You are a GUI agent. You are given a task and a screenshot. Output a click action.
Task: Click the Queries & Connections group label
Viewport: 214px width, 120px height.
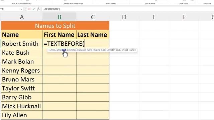pyautogui.click(x=73, y=4)
